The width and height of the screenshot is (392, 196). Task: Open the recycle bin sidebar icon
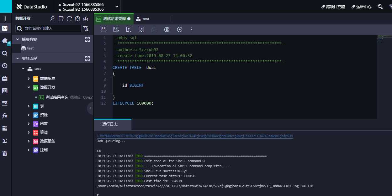5,153
